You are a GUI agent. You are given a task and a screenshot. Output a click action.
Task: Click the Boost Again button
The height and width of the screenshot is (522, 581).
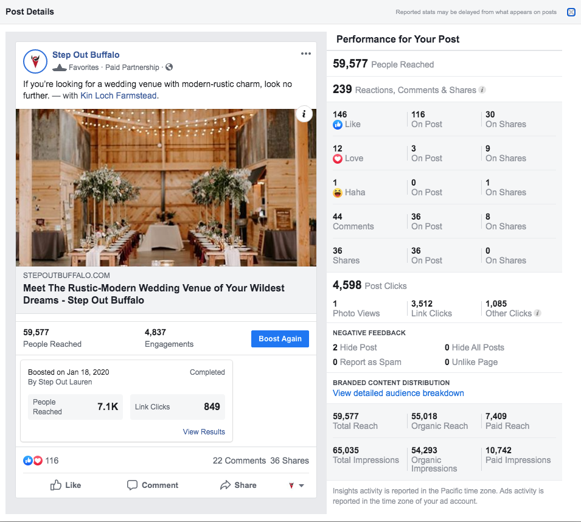[280, 339]
